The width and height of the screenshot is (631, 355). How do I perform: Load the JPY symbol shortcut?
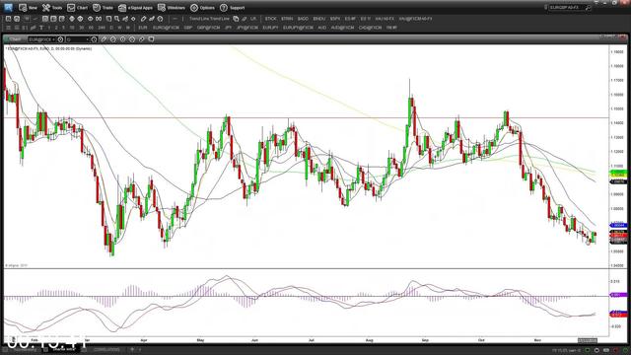pos(228,28)
